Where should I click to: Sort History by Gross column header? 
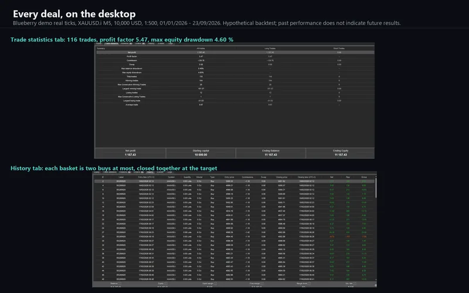363,177
